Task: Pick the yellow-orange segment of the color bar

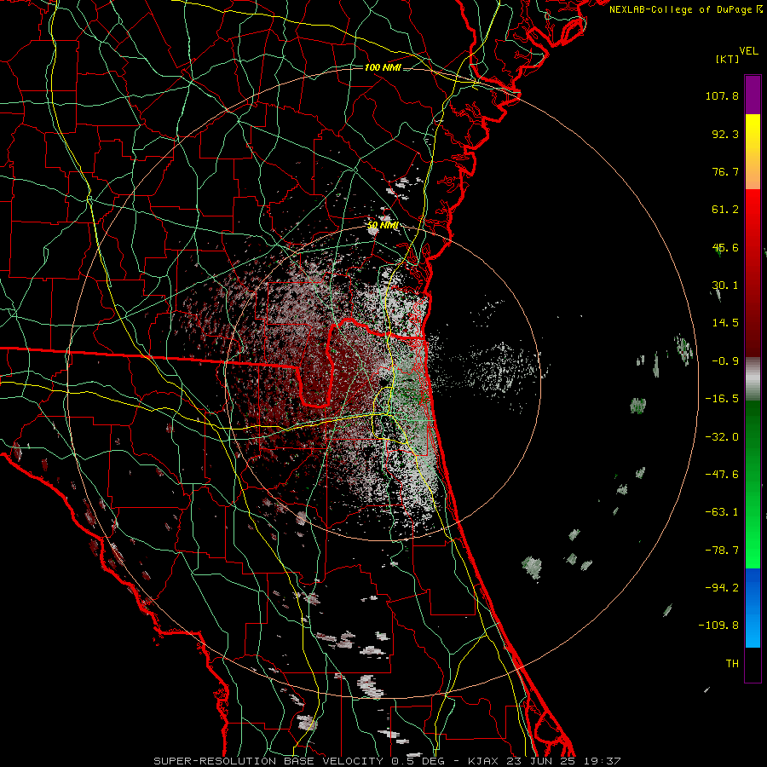Action: pyautogui.click(x=753, y=152)
